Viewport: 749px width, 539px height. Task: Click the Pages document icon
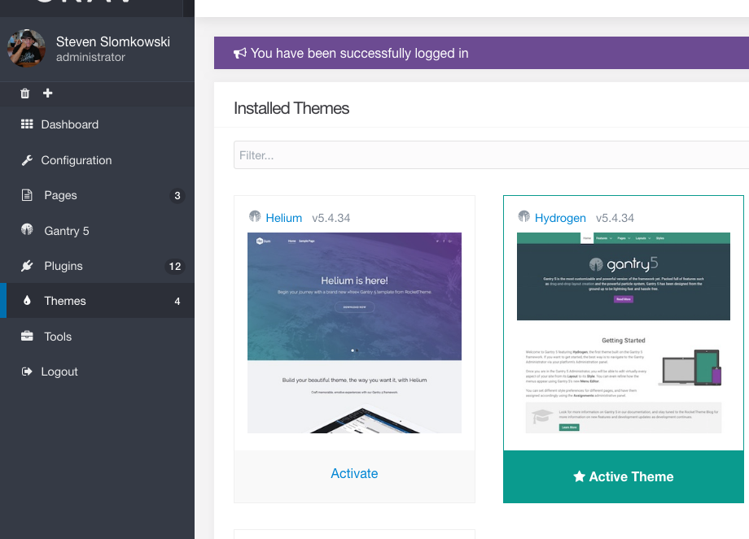[27, 195]
